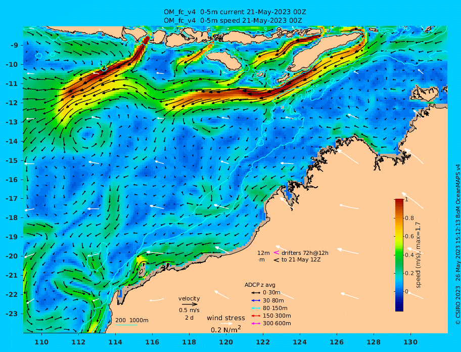The image size is (461, 352).
Task: Click the '12m' drifter depth label
Action: pos(263,253)
